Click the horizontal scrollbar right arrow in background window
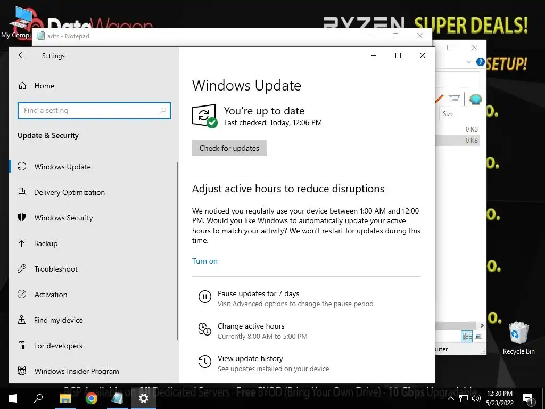The image size is (545, 409). pos(482,325)
